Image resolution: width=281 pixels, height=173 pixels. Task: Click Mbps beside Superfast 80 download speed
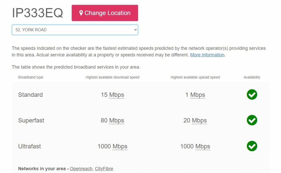pos(117,120)
